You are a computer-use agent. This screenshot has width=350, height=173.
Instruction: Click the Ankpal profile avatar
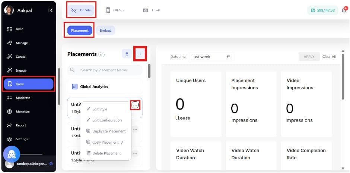click(9, 10)
